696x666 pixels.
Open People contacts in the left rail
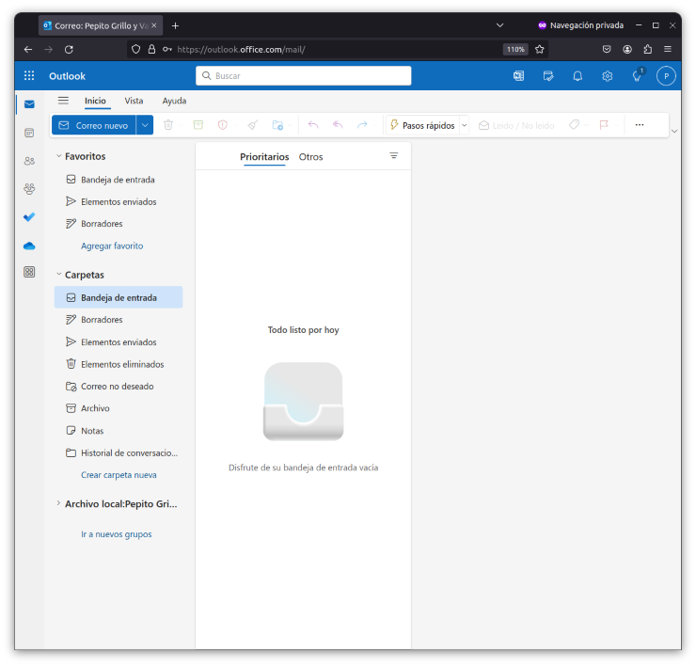pos(29,161)
